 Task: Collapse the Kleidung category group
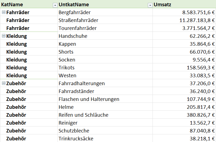pyautogui.click(x=4, y=36)
